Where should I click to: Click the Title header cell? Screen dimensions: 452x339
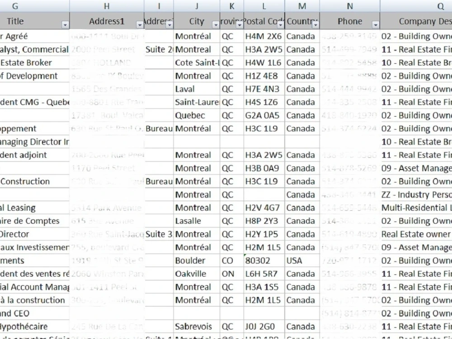coord(35,21)
